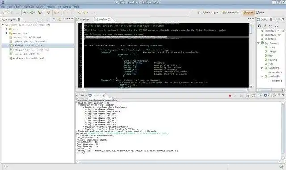Terminate the running process in Console
286x170 pixels.
coord(230,95)
